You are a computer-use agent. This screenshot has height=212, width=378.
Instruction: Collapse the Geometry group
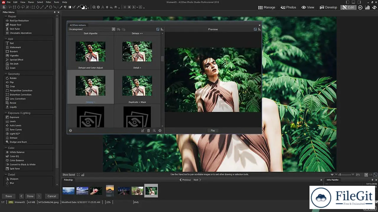(x=6, y=74)
